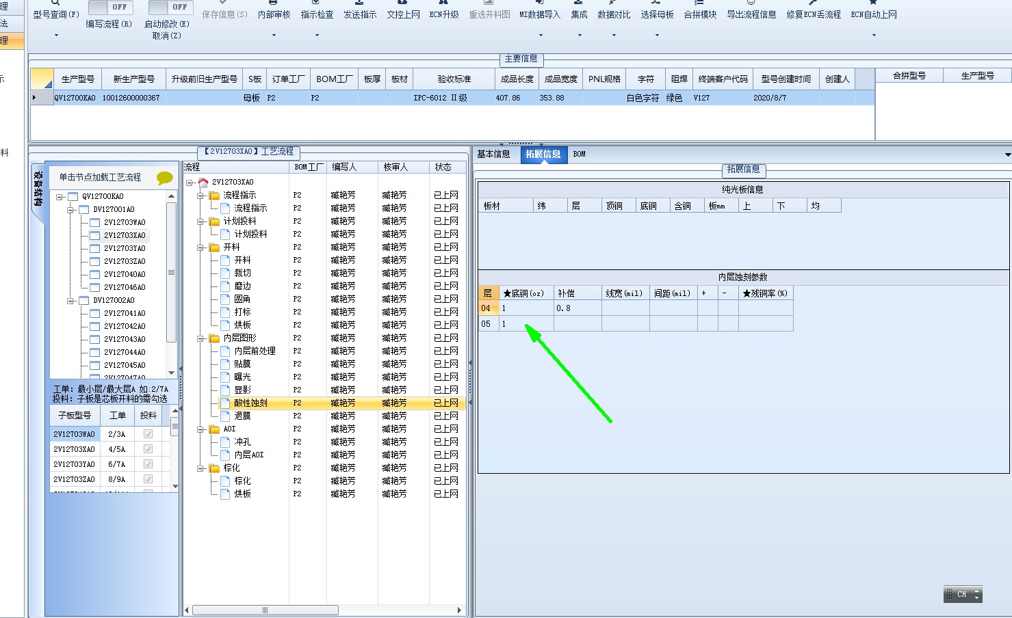Image resolution: width=1012 pixels, height=618 pixels.
Task: Click scroll-down arrow of sub-board table
Action: coord(175,486)
